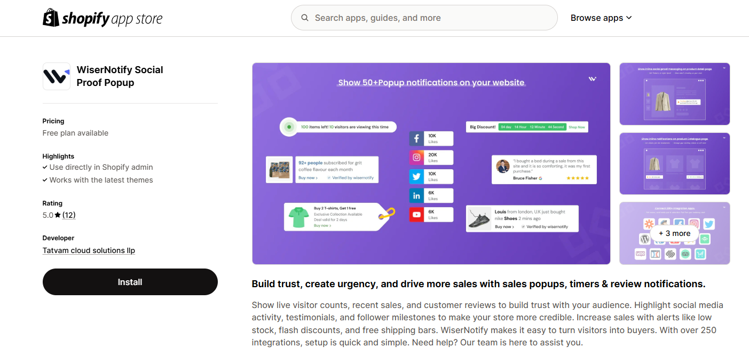This screenshot has height=355, width=749.
Task: Click the Twitter likes icon in the preview
Action: 417,176
